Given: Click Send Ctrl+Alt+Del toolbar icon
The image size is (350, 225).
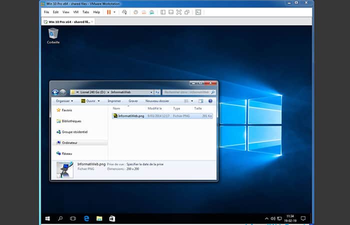Looking at the screenshot, I should 124,12.
